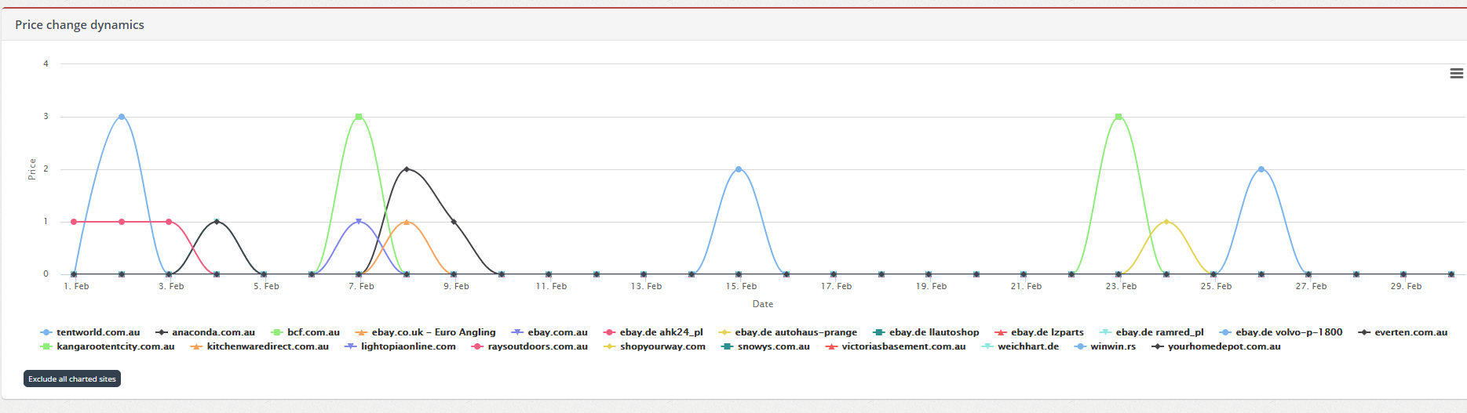Click the Date axis title
The width and height of the screenshot is (1467, 413).
tap(763, 304)
